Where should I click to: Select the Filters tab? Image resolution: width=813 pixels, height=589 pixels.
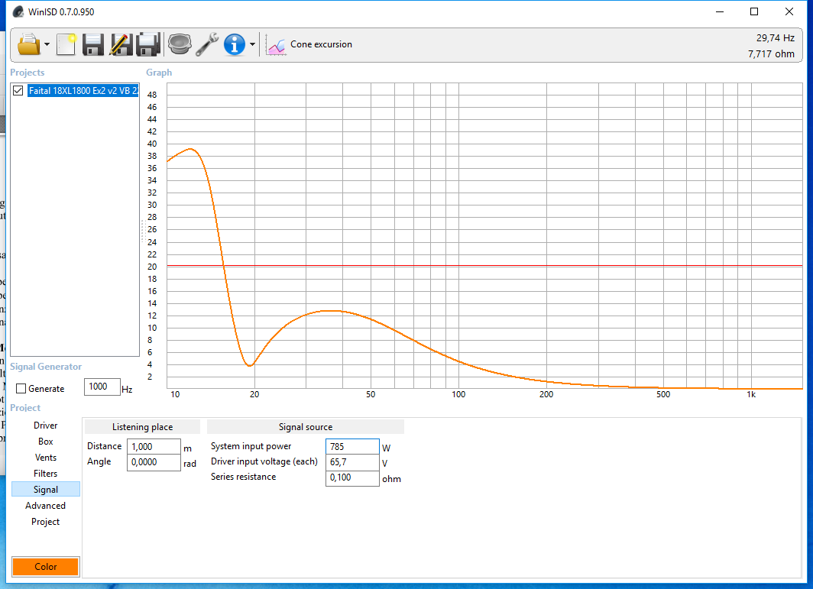pyautogui.click(x=46, y=474)
